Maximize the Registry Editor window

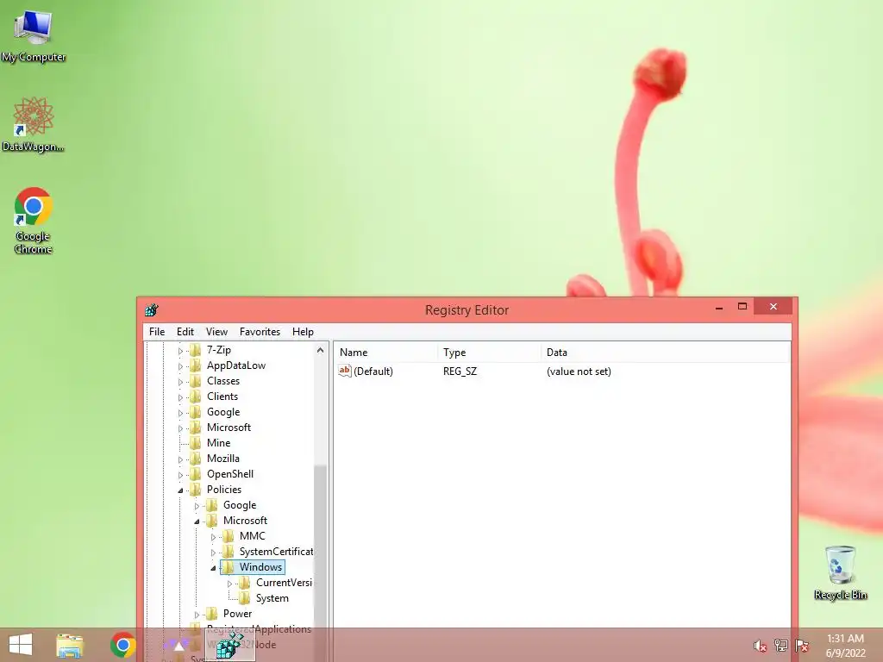[x=742, y=306]
